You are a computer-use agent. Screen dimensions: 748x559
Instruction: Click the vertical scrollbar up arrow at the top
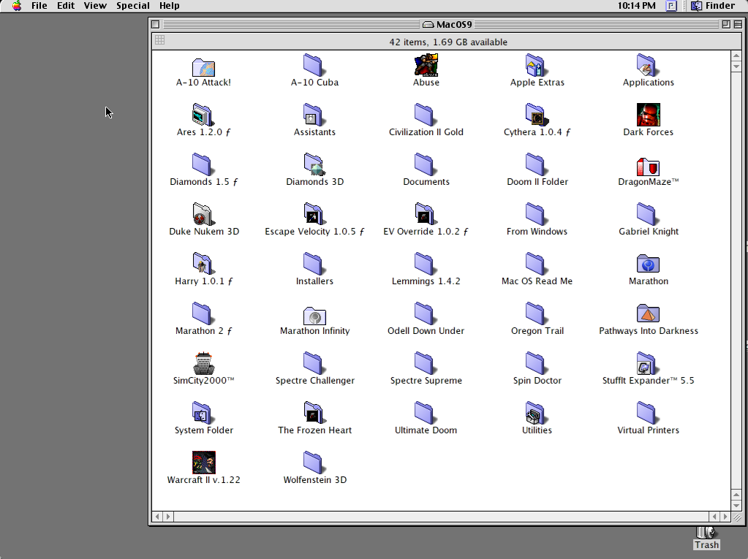pyautogui.click(x=736, y=56)
